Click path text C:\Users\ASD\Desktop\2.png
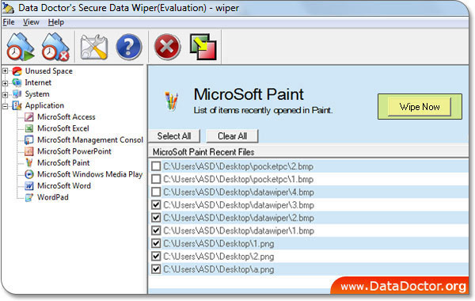This screenshot has height=301, width=475. tap(218, 257)
